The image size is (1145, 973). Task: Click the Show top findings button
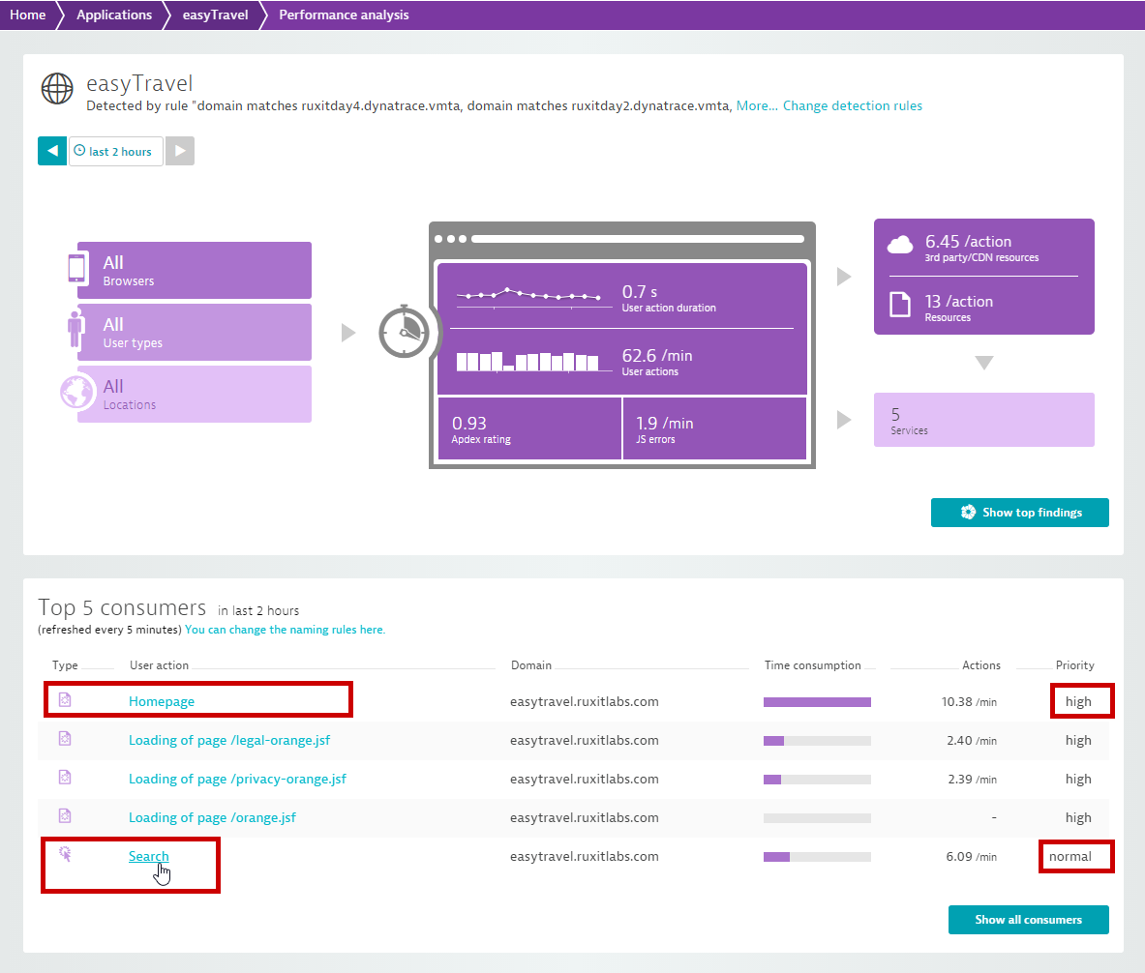(x=1019, y=513)
